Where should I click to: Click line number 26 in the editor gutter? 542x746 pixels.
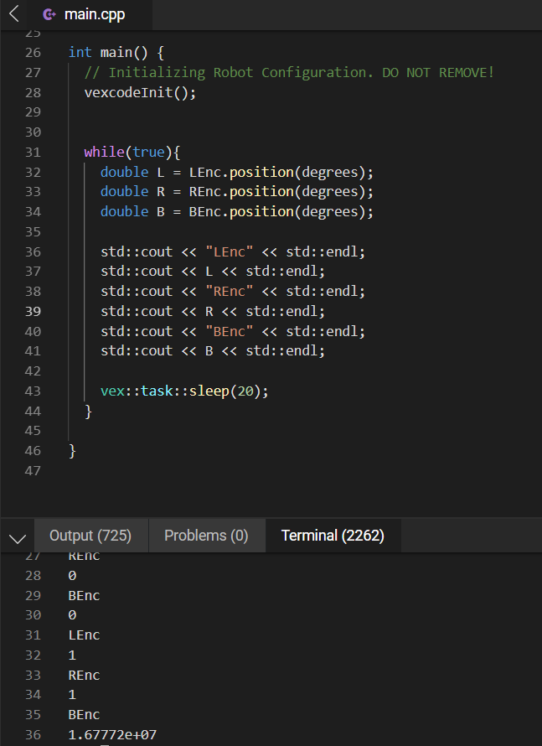tap(33, 52)
